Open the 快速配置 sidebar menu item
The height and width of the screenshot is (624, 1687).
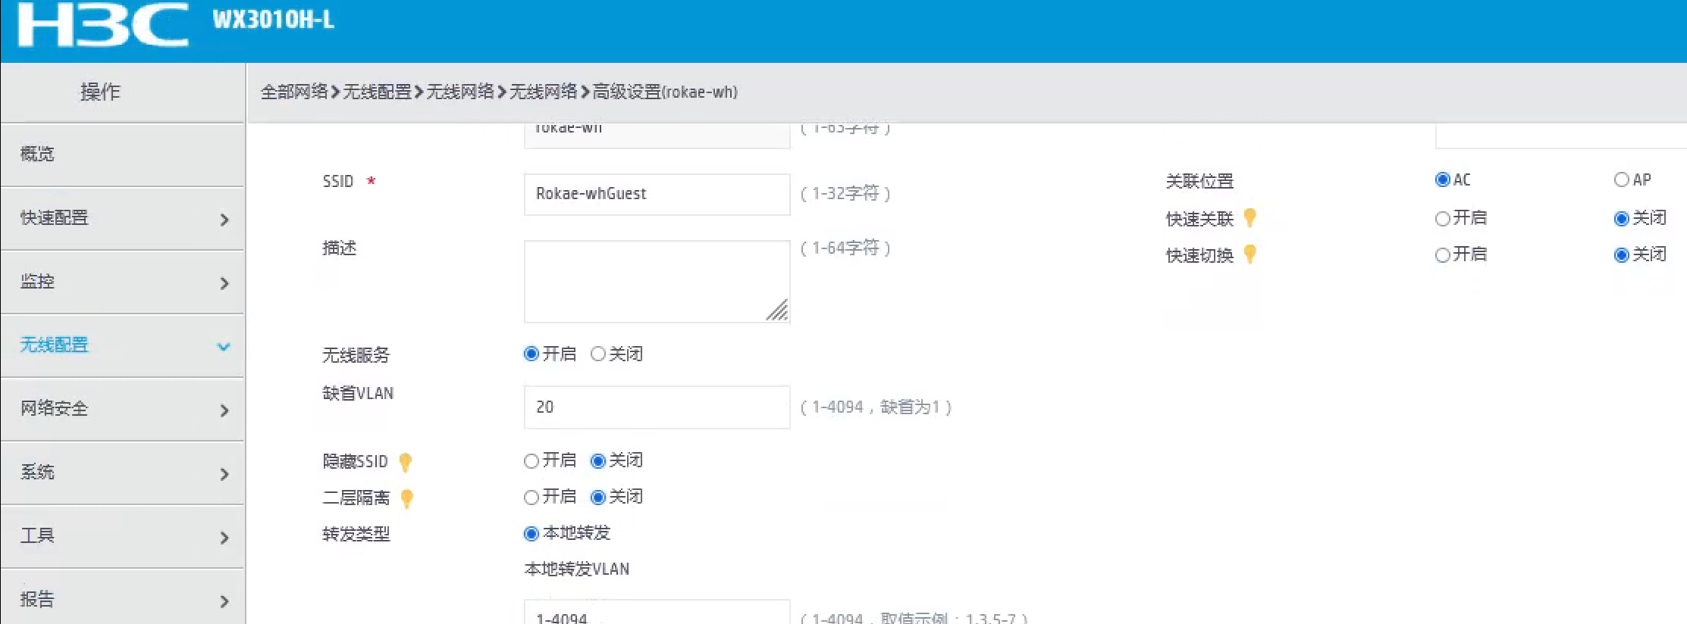(123, 218)
